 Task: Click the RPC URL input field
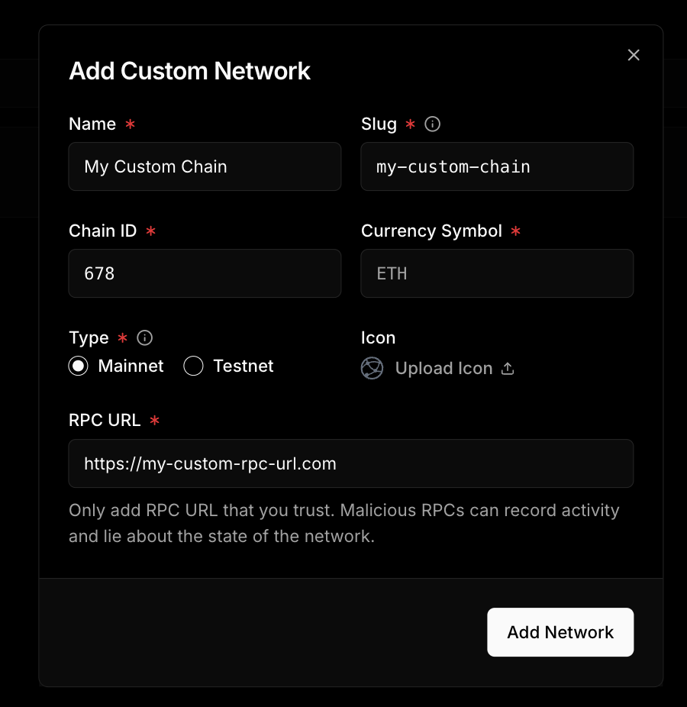point(351,463)
